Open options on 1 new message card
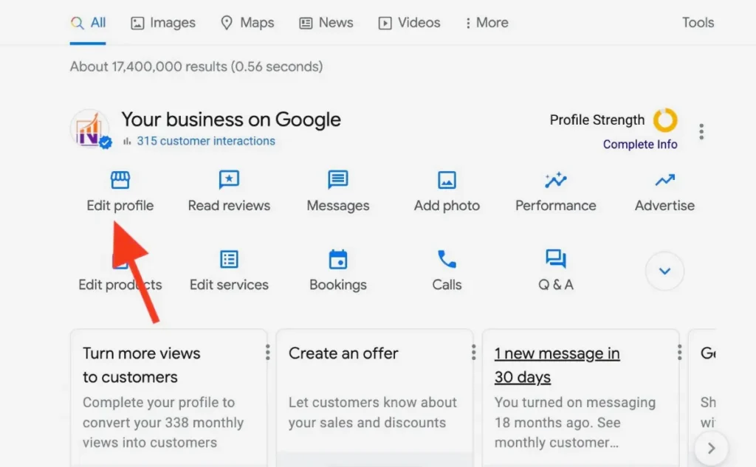 click(x=679, y=353)
